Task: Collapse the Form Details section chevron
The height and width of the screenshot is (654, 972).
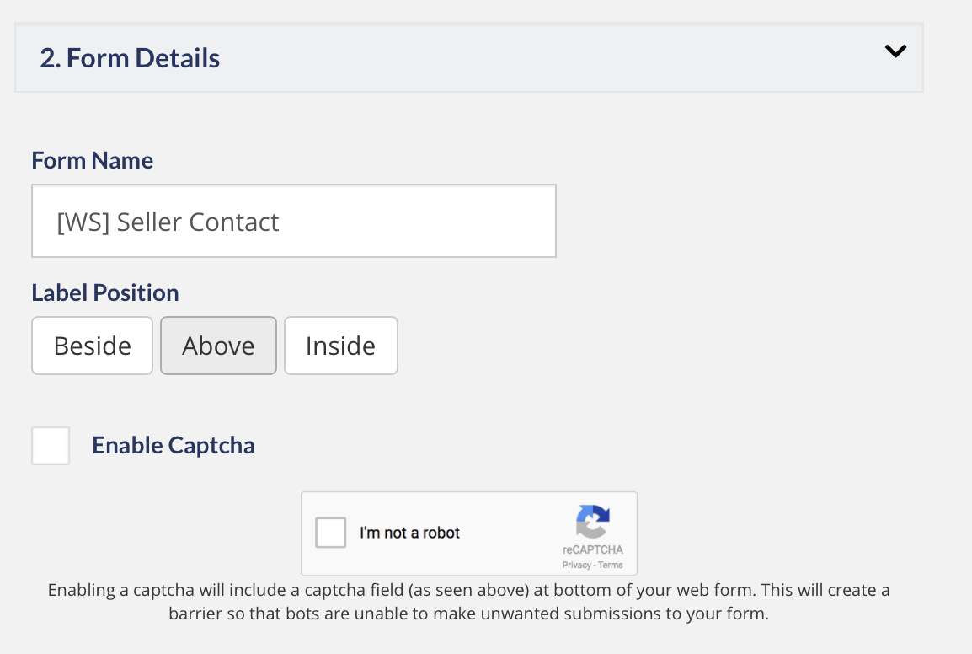Action: (x=895, y=51)
